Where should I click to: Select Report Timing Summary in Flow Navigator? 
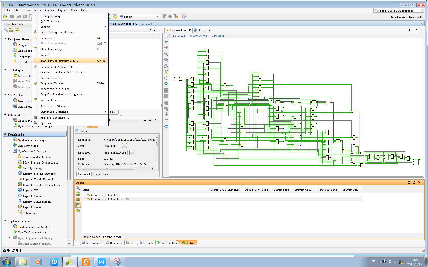coord(39,174)
